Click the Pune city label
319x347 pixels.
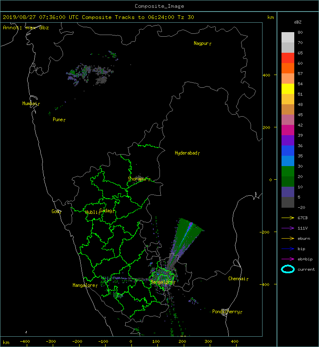[x=58, y=120]
